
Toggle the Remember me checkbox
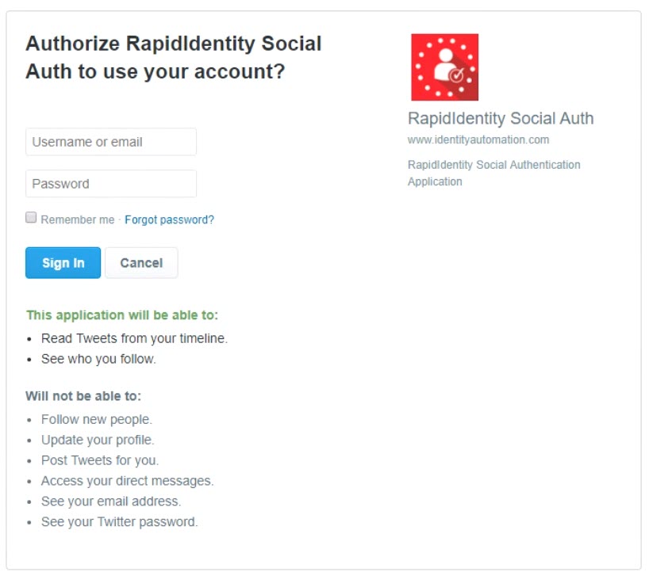[x=31, y=218]
